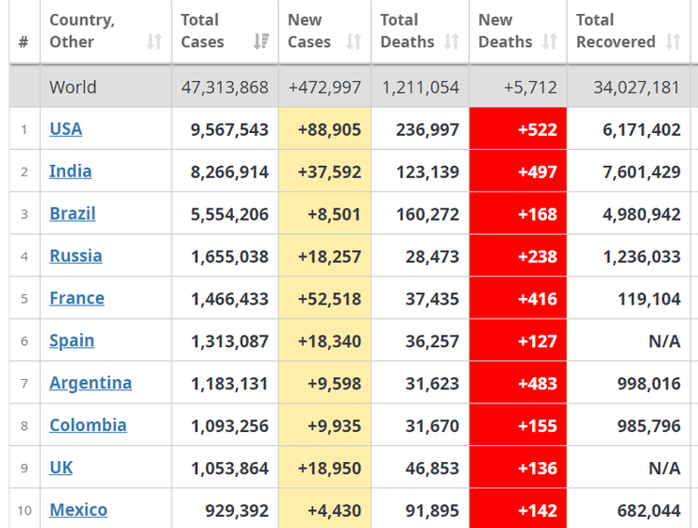Click France's yellow +52,518 new cases cell

tap(324, 299)
